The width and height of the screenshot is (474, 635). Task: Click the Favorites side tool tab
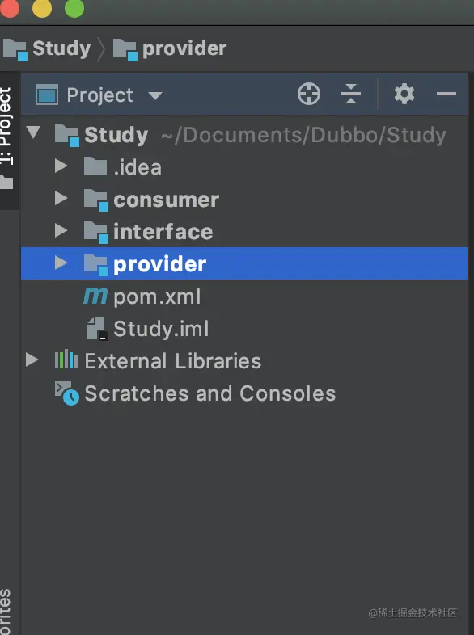click(6, 612)
